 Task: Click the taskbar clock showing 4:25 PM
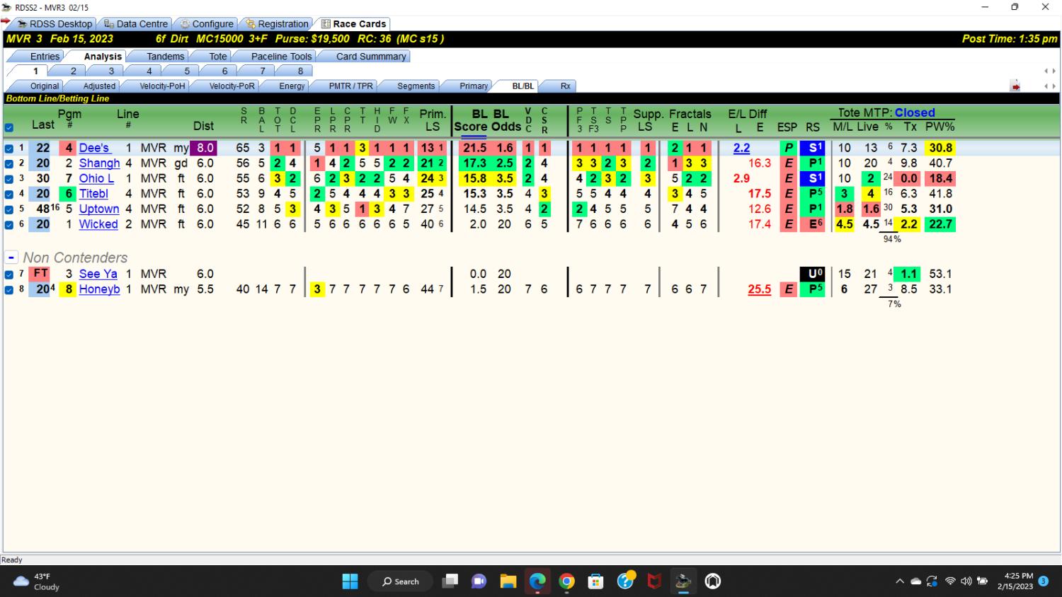1015,581
